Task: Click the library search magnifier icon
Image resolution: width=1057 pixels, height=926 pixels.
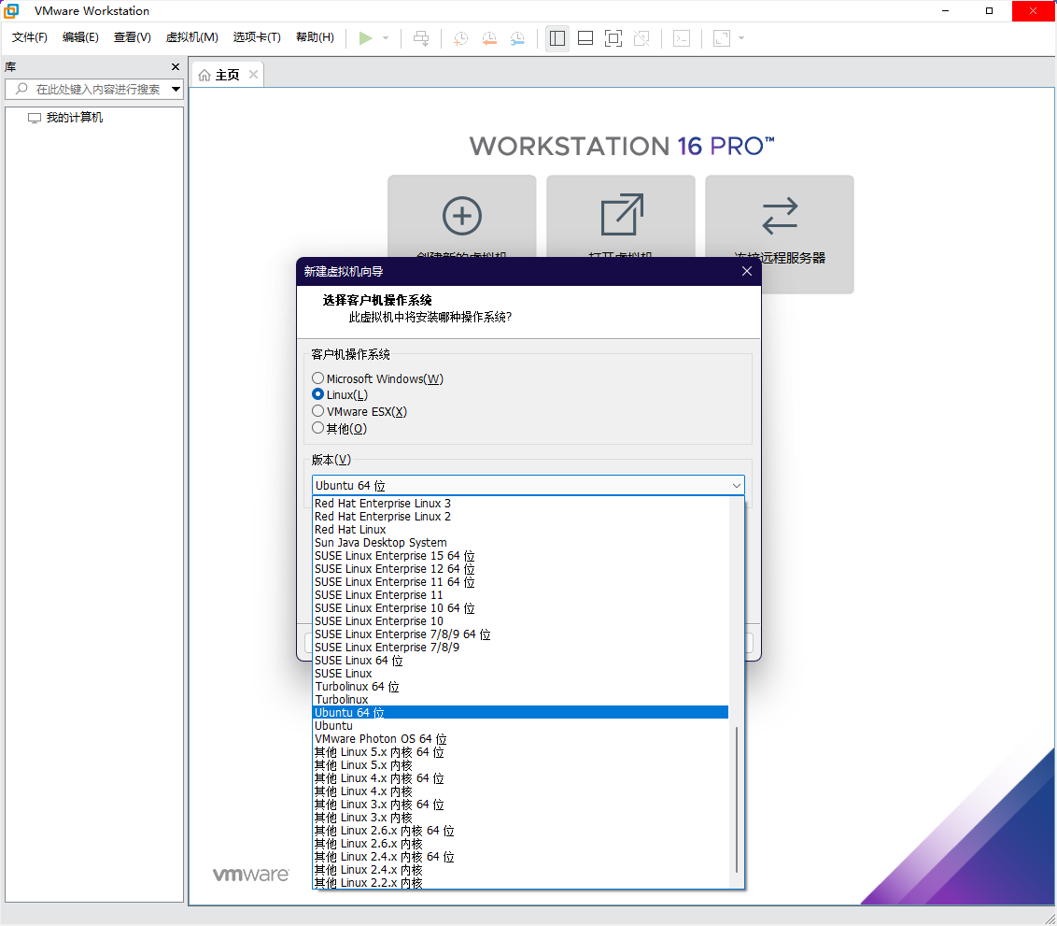Action: [21, 89]
